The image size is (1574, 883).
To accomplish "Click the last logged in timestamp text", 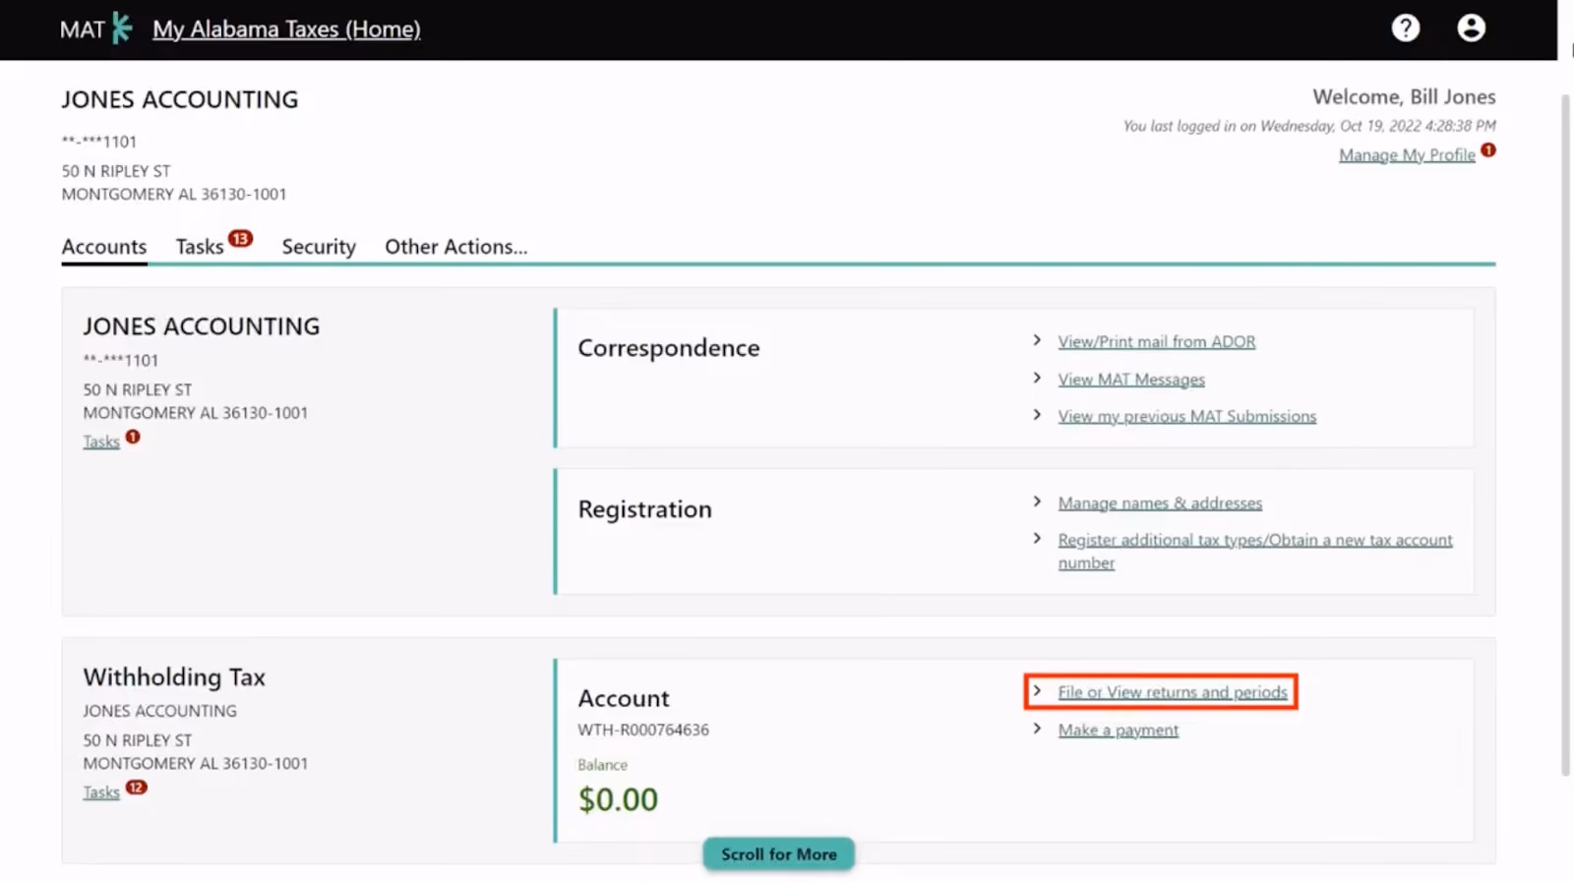I will 1309,126.
